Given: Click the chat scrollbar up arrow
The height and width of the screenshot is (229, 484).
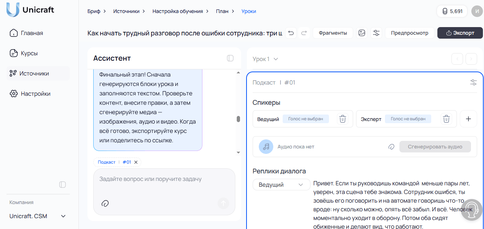Looking at the screenshot, I should [238, 73].
